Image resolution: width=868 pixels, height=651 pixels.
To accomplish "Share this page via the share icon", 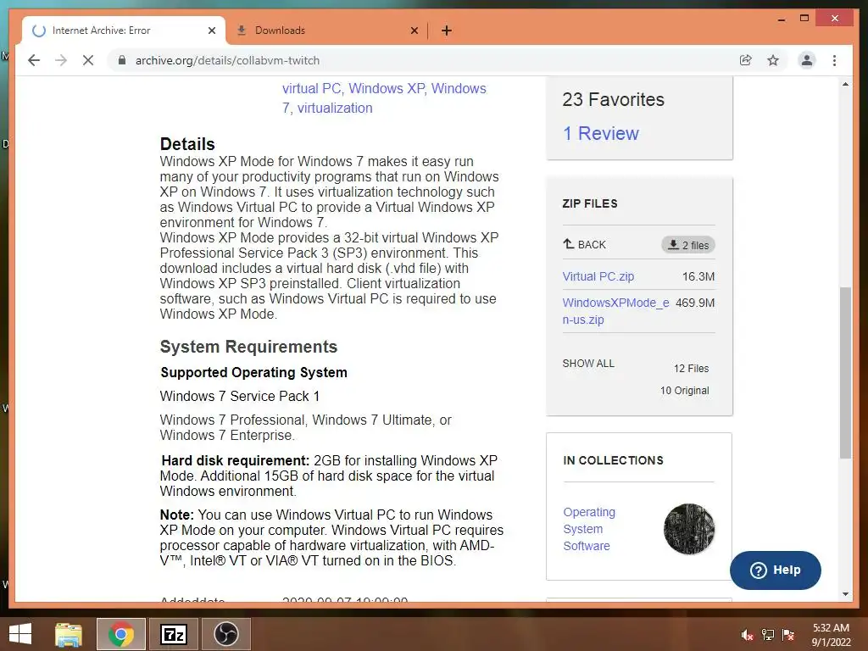I will tap(746, 60).
